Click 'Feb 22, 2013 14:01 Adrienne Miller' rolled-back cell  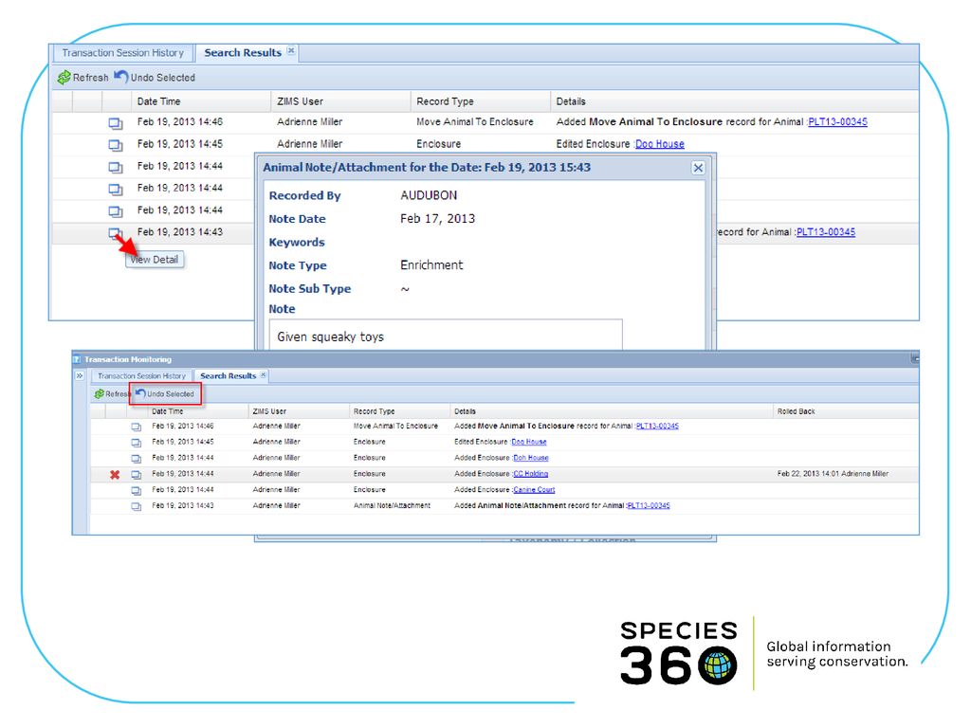click(833, 474)
